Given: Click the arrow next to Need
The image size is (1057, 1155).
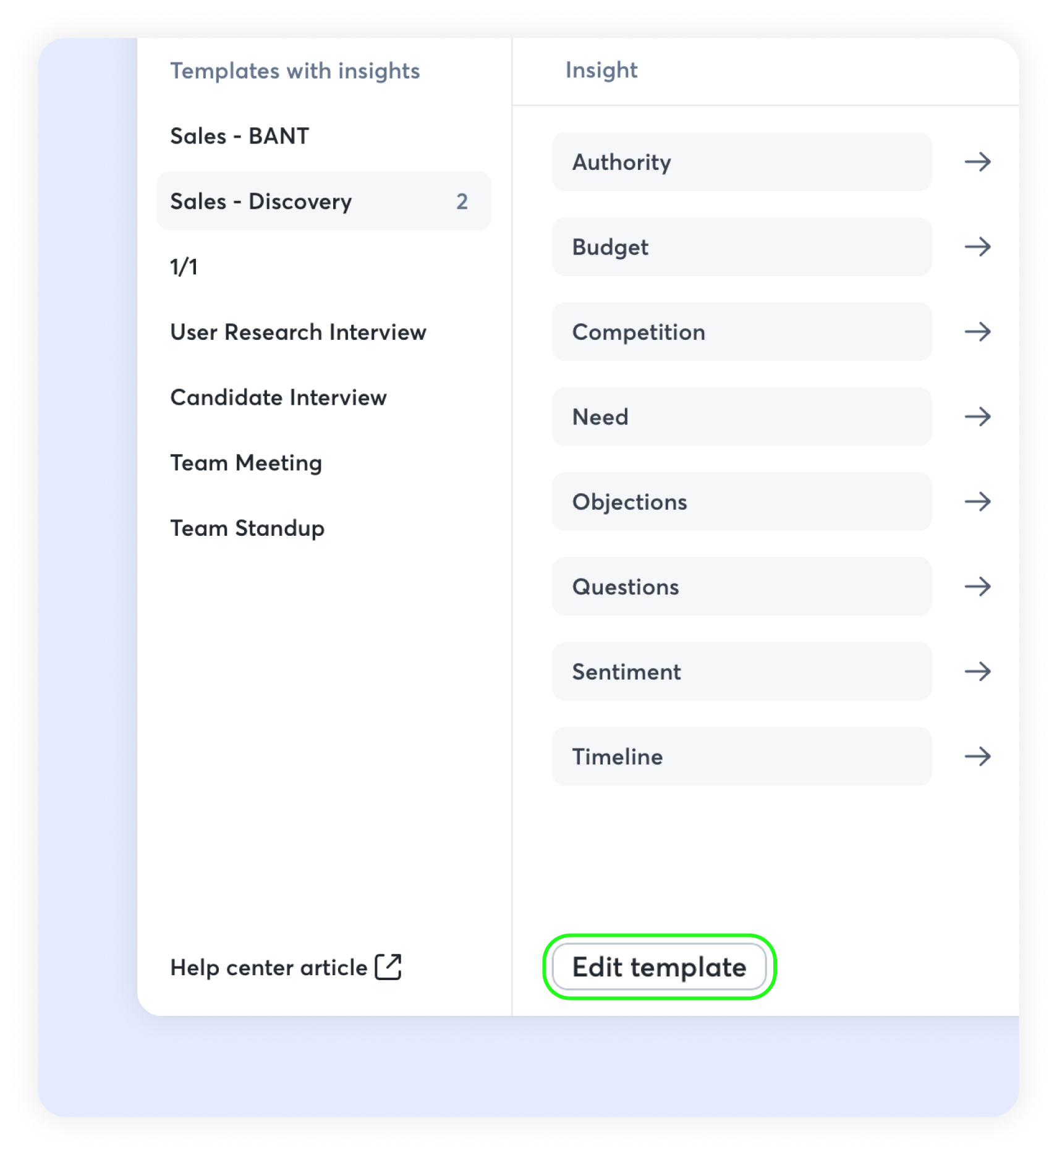Looking at the screenshot, I should (x=977, y=417).
